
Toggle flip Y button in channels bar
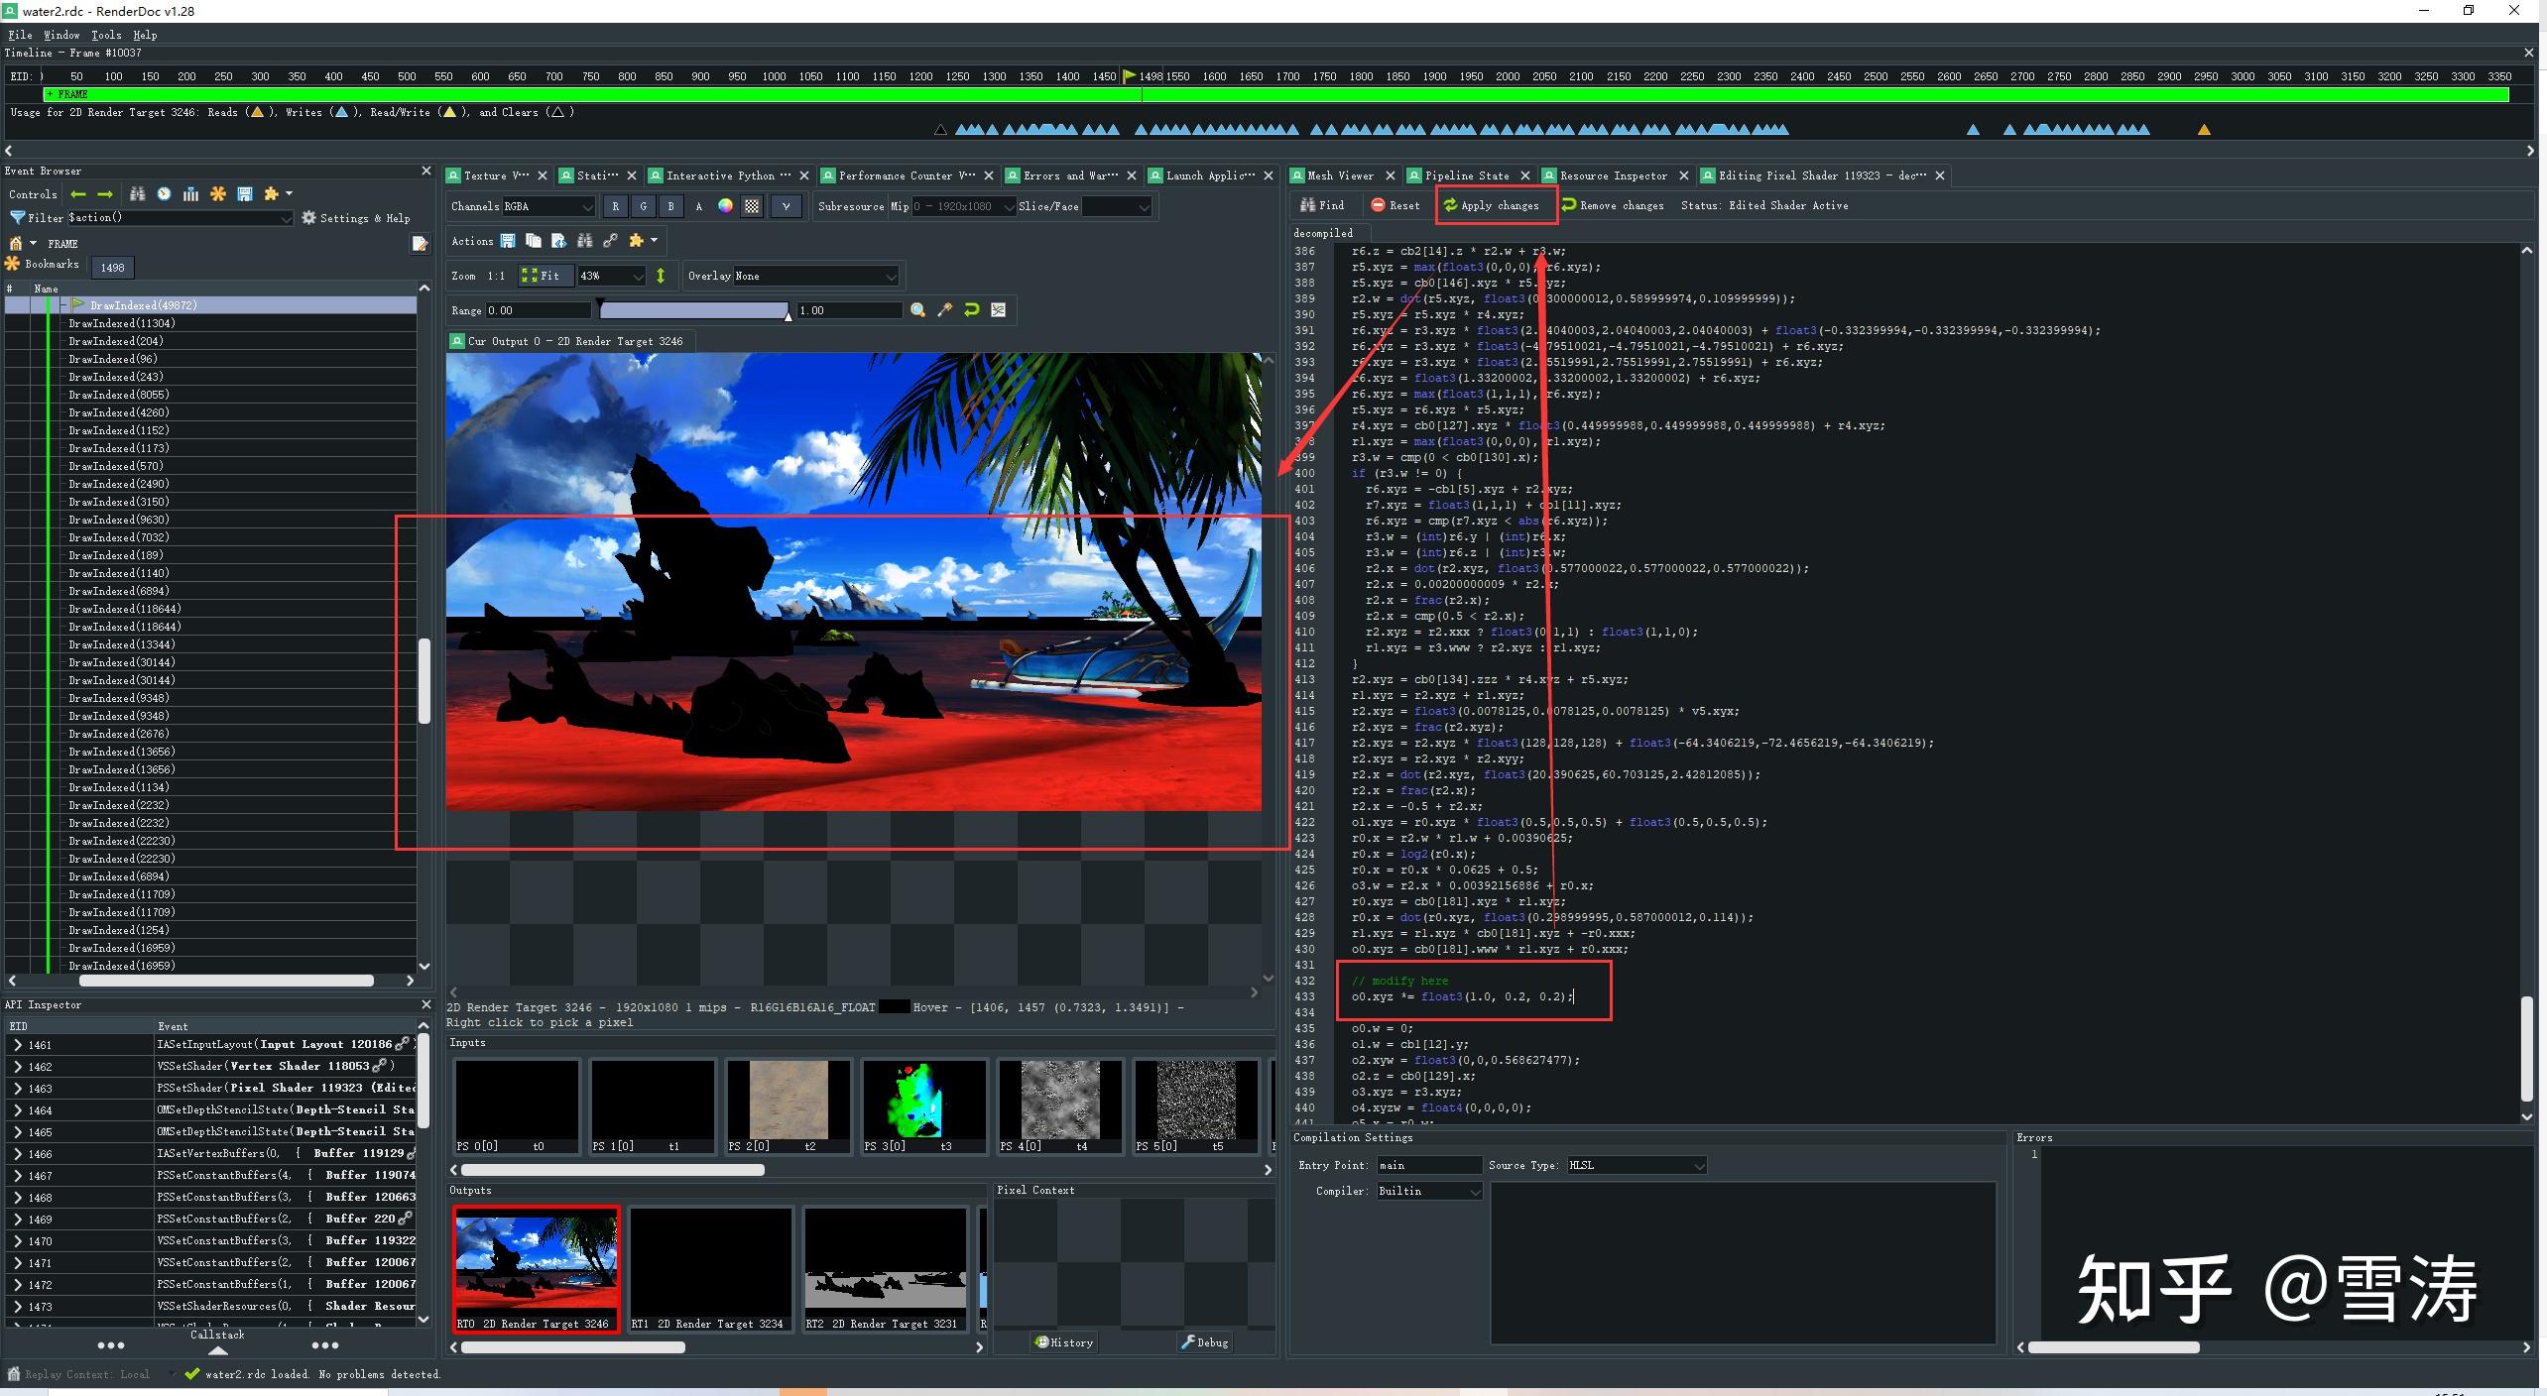pos(787,206)
